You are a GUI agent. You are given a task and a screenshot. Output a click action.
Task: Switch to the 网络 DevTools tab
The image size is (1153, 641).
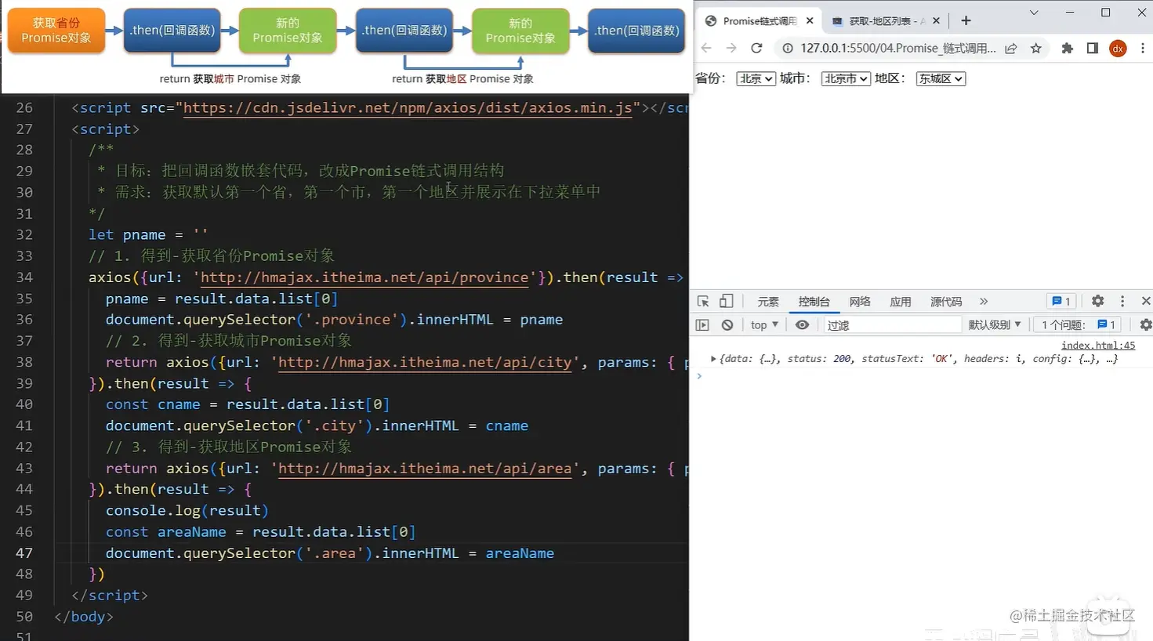(860, 302)
